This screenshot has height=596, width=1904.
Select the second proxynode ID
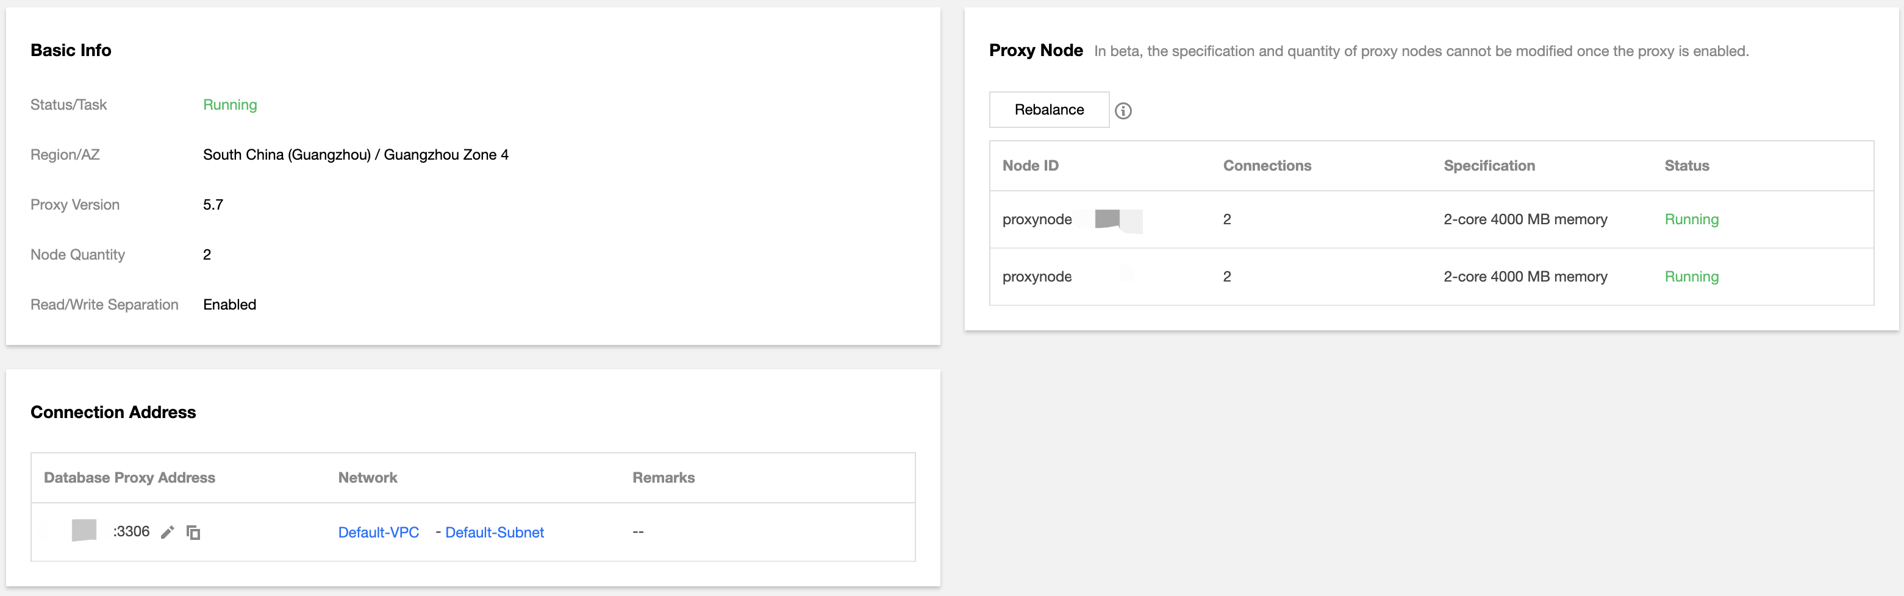click(x=1037, y=277)
